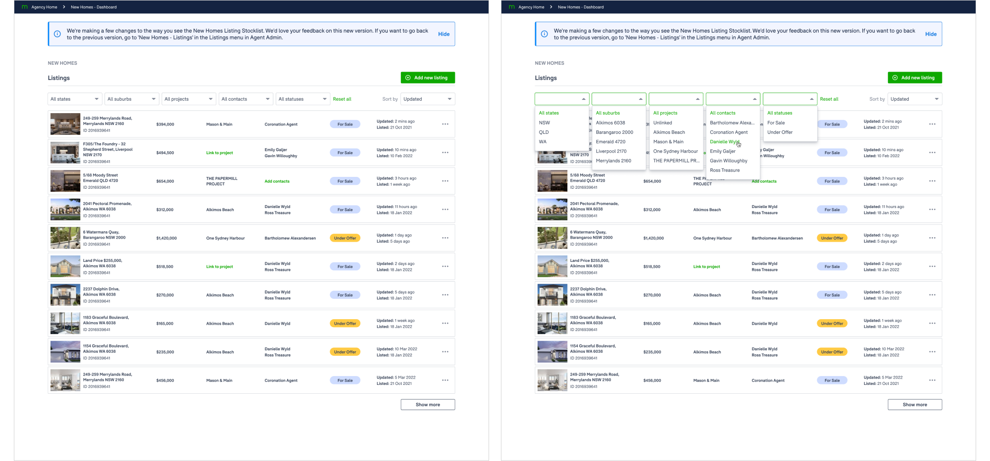The image size is (990, 461).
Task: Click left screen's ellipsis for $456,000 Merrylands listing
Action: (445, 380)
